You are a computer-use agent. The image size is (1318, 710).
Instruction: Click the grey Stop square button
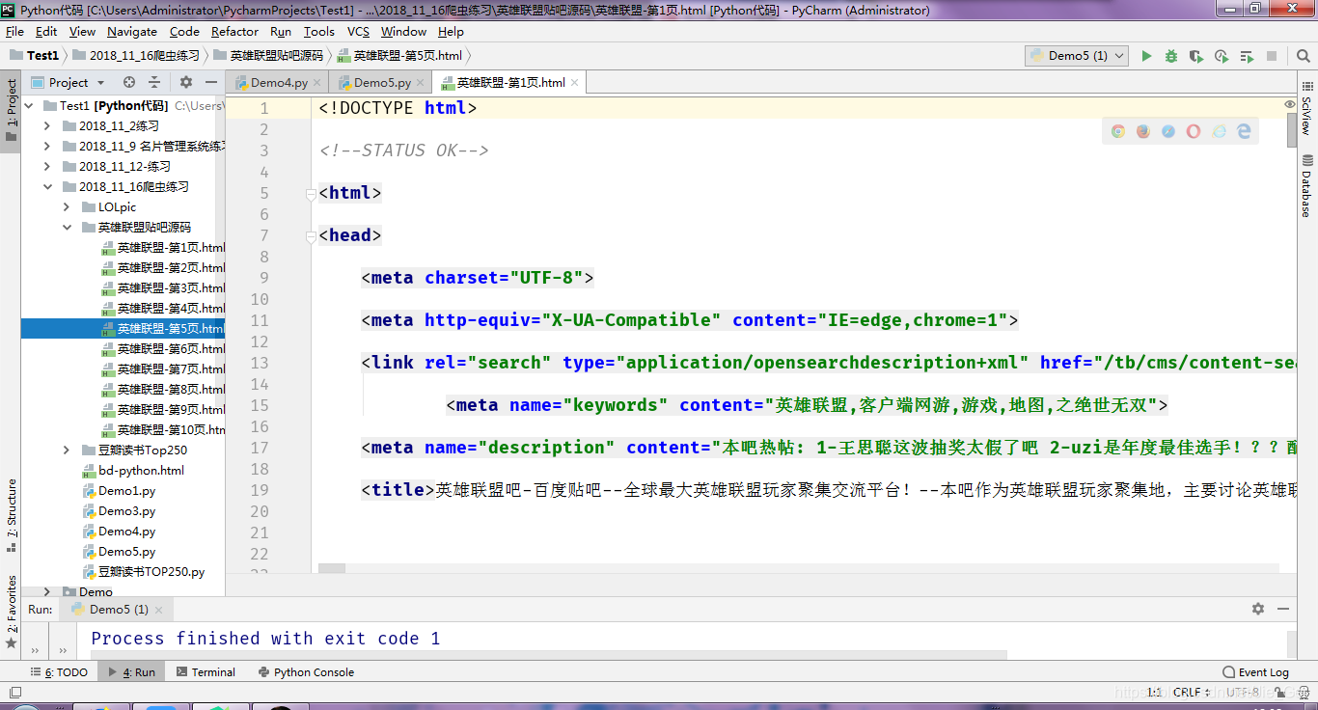[x=1272, y=56]
